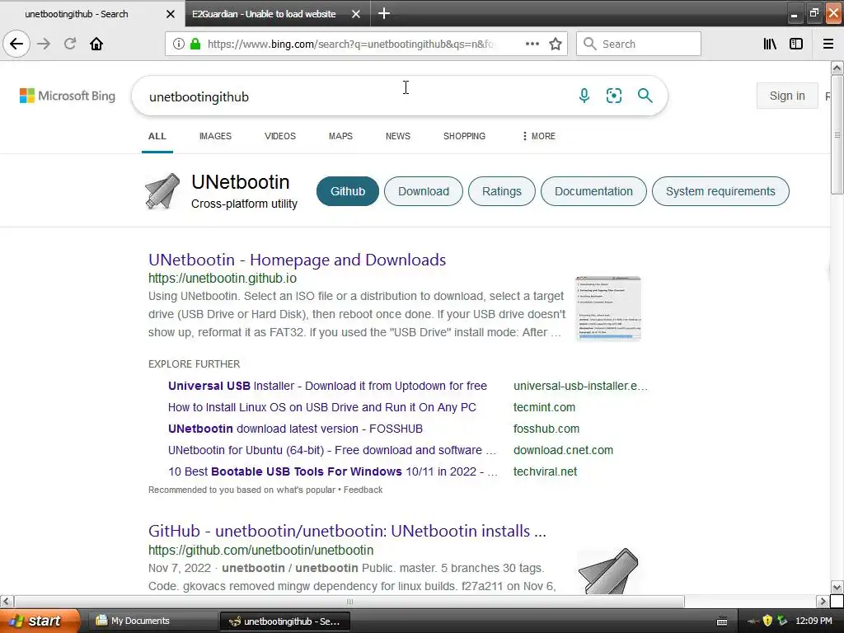Click tecmint.com source text

(544, 407)
